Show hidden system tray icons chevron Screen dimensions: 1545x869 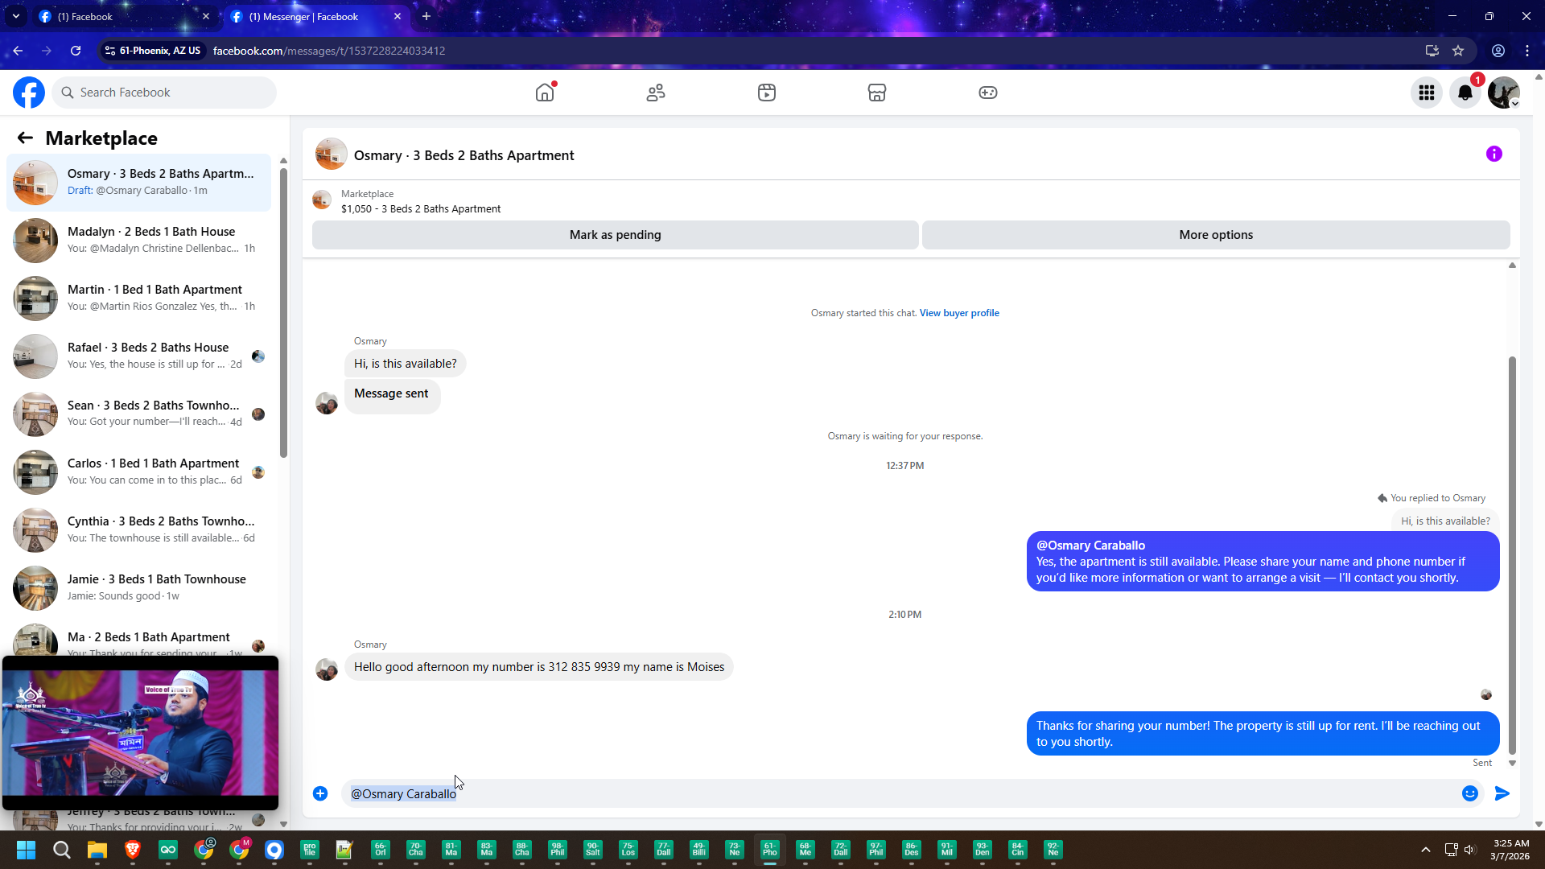[x=1426, y=850]
